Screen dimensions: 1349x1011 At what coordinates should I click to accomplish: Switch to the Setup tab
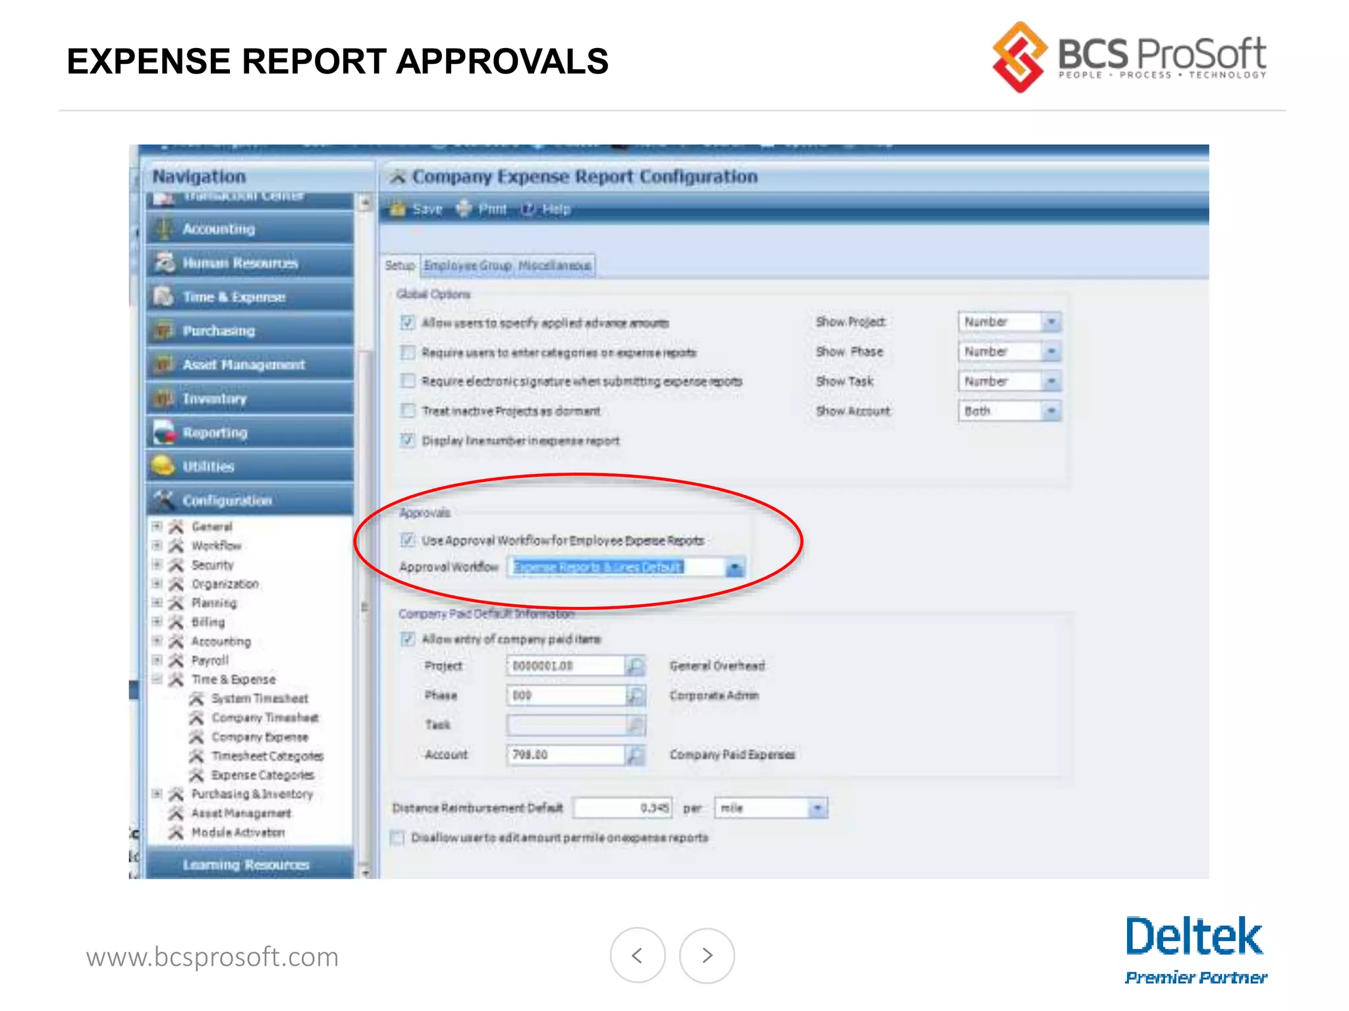[x=400, y=265]
